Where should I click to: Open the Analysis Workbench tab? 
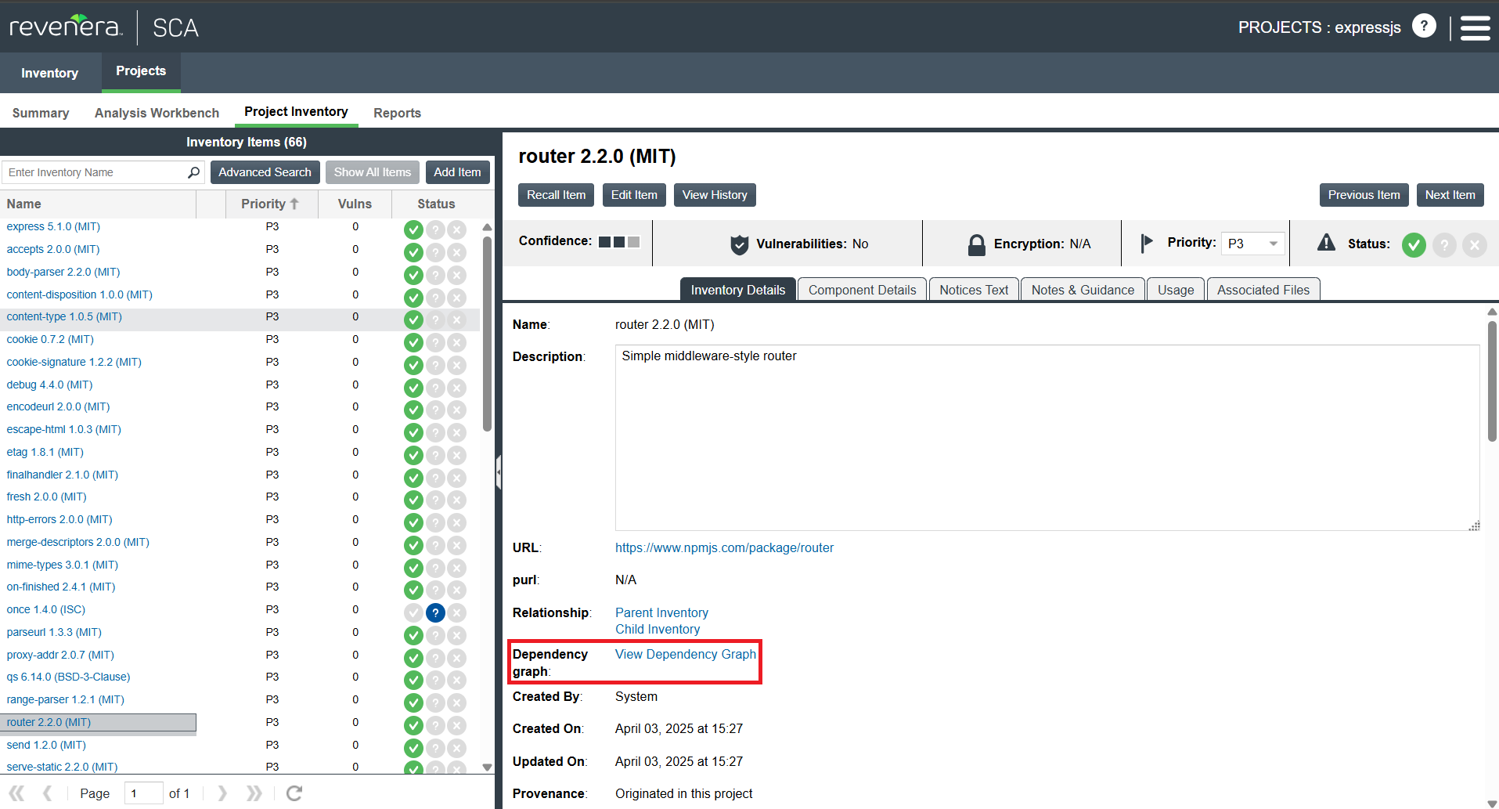(157, 113)
